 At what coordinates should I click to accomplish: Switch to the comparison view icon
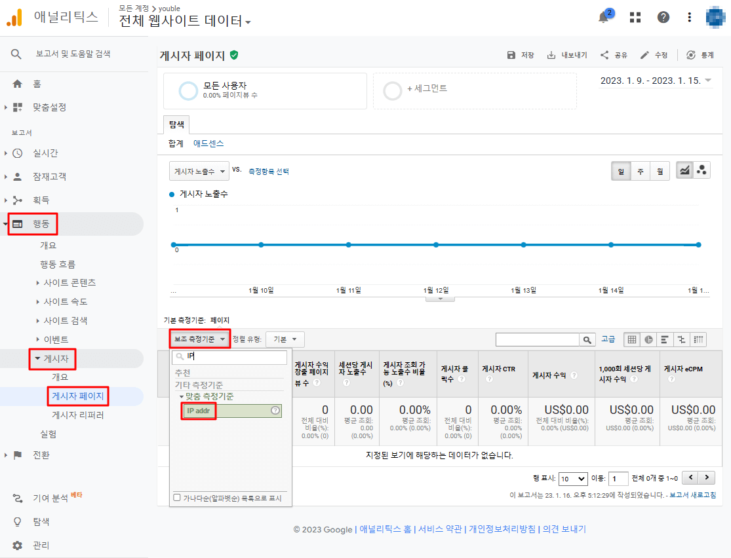(x=682, y=339)
